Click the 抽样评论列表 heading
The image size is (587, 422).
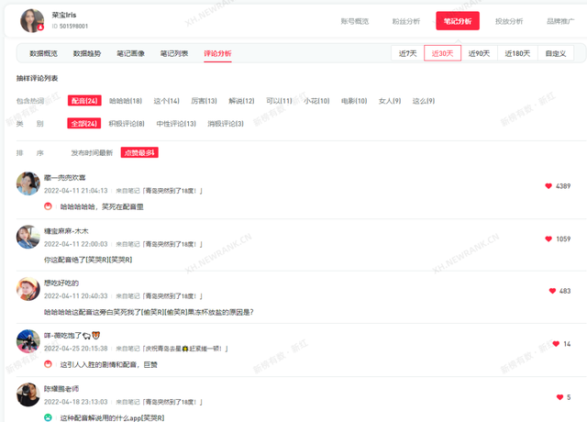coord(37,78)
